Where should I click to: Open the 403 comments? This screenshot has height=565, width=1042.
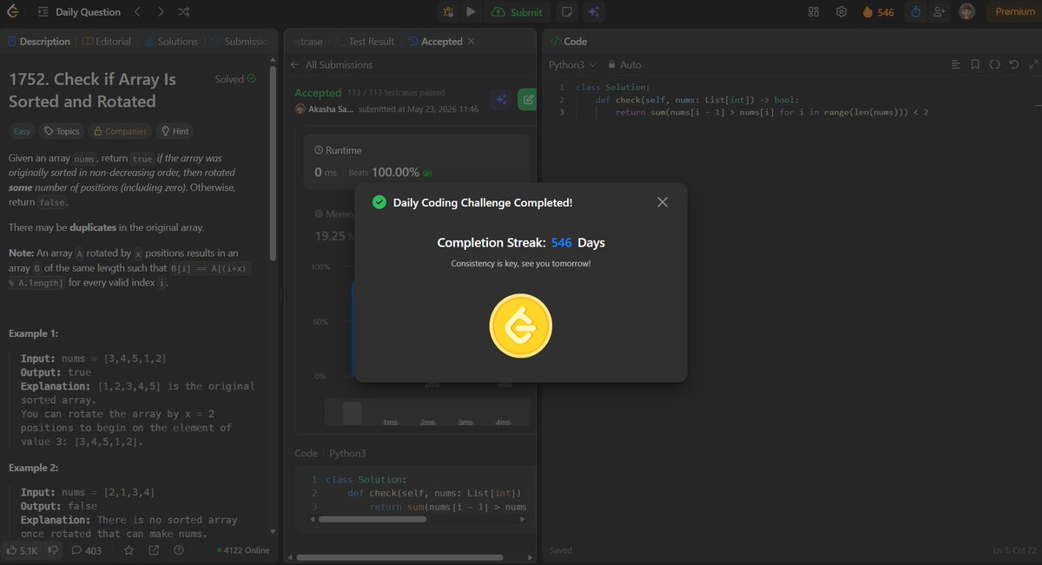pyautogui.click(x=86, y=550)
